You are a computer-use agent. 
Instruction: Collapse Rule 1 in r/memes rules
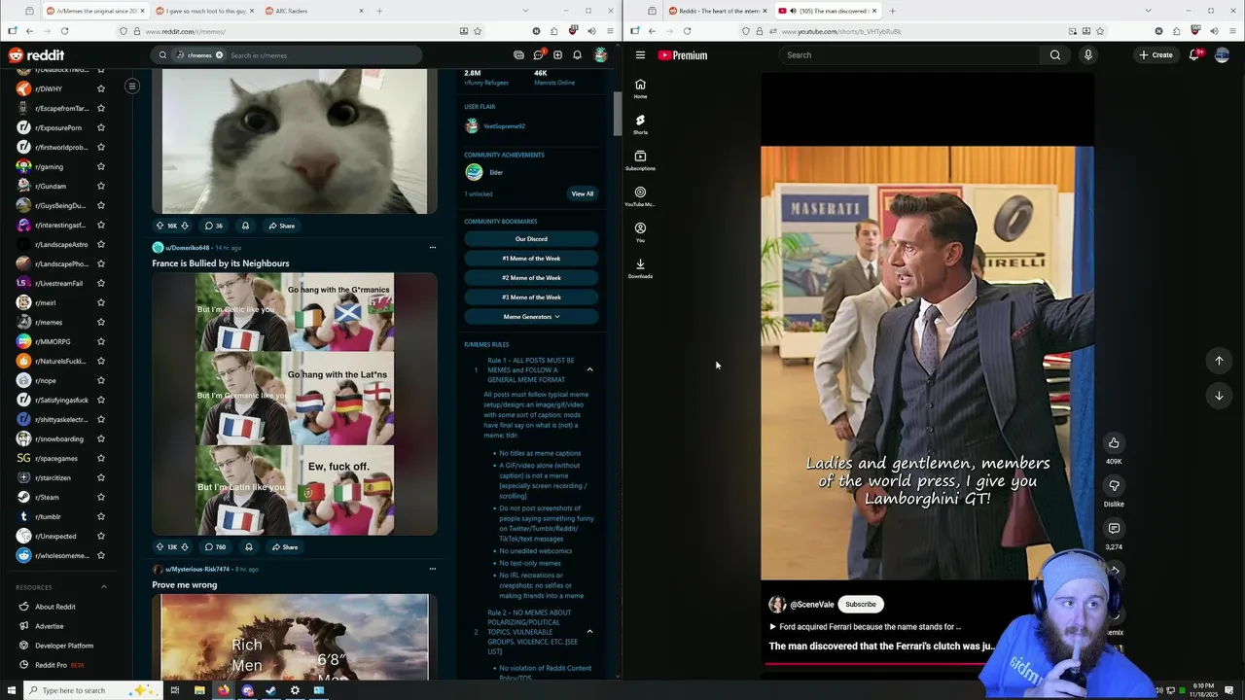point(589,369)
